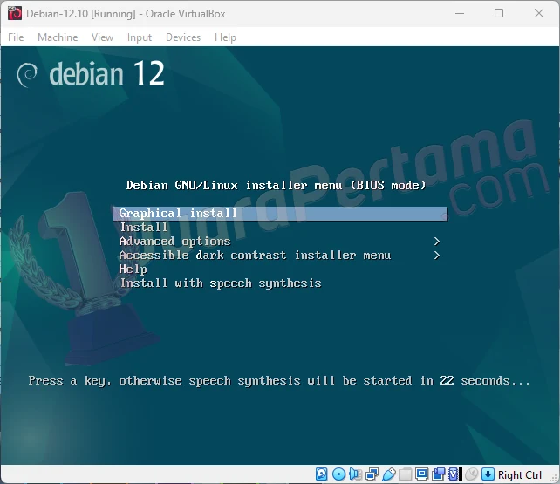The image size is (560, 484).
Task: Click the Right Ctrl host key label
Action: pyautogui.click(x=520, y=475)
